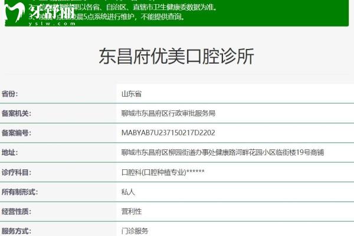The image size is (354, 236).
Task: Click the address ending in 19号商铺
Action: point(222,153)
